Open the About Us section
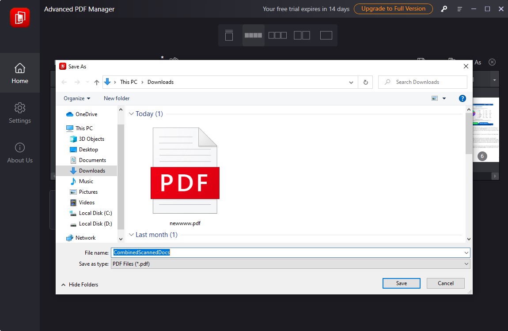Image resolution: width=508 pixels, height=331 pixels. point(19,153)
